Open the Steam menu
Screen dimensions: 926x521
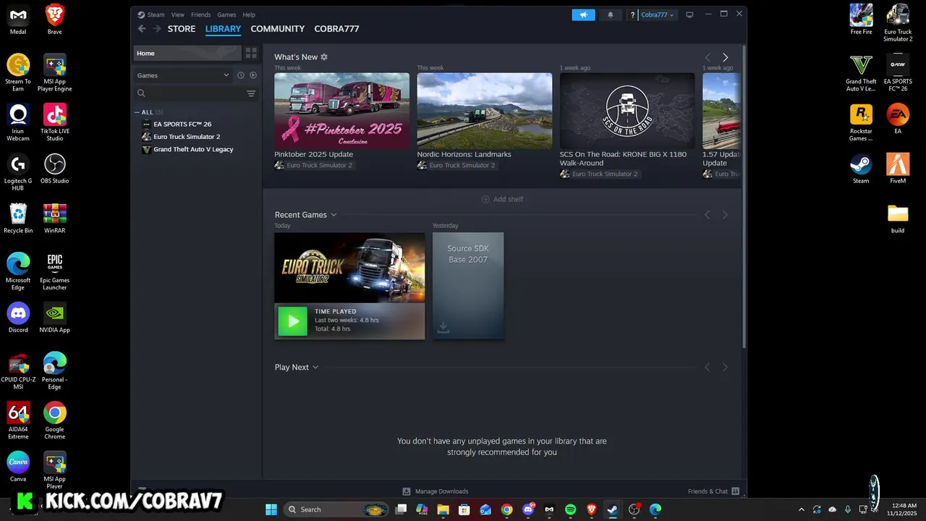click(x=156, y=14)
